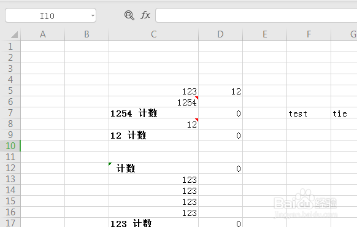
Task: Click cell C8 containing 12
Action: 154,124
